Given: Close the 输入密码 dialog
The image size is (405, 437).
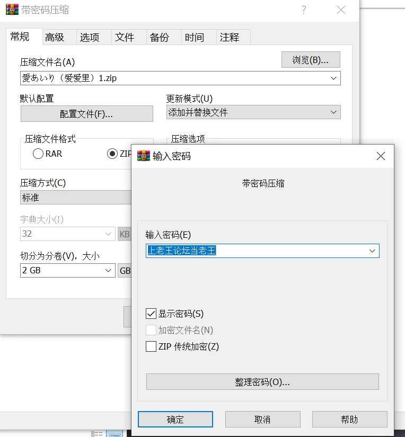Looking at the screenshot, I should coord(381,156).
